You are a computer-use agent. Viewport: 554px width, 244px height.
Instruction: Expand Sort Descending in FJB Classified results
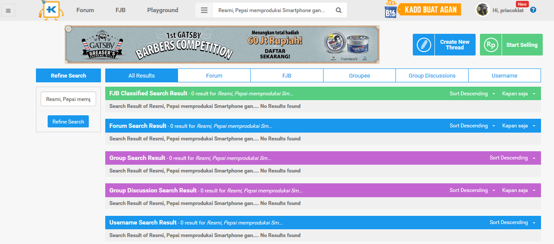click(x=472, y=94)
